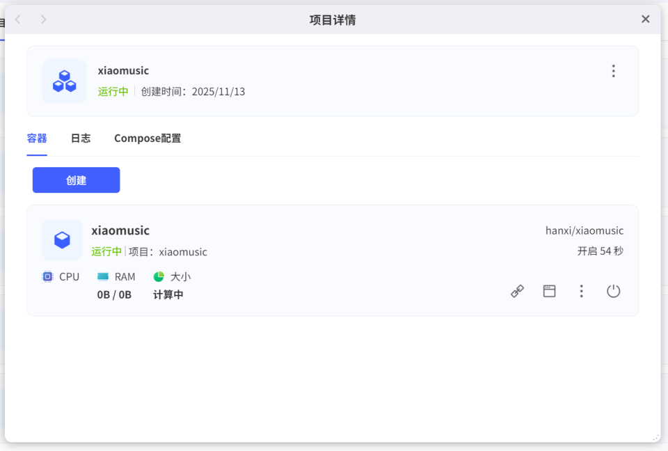Click the 0B / 0B RAM usage value
The image size is (668, 451).
(x=114, y=294)
